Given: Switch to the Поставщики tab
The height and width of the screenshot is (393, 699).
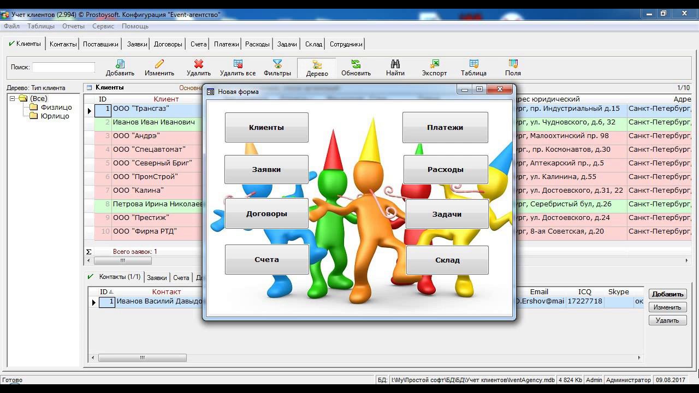Looking at the screenshot, I should [x=100, y=44].
